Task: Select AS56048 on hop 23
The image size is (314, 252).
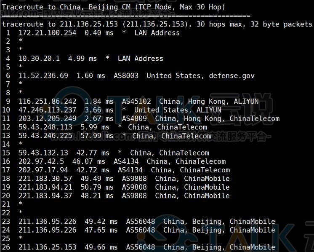Action: click(x=141, y=222)
